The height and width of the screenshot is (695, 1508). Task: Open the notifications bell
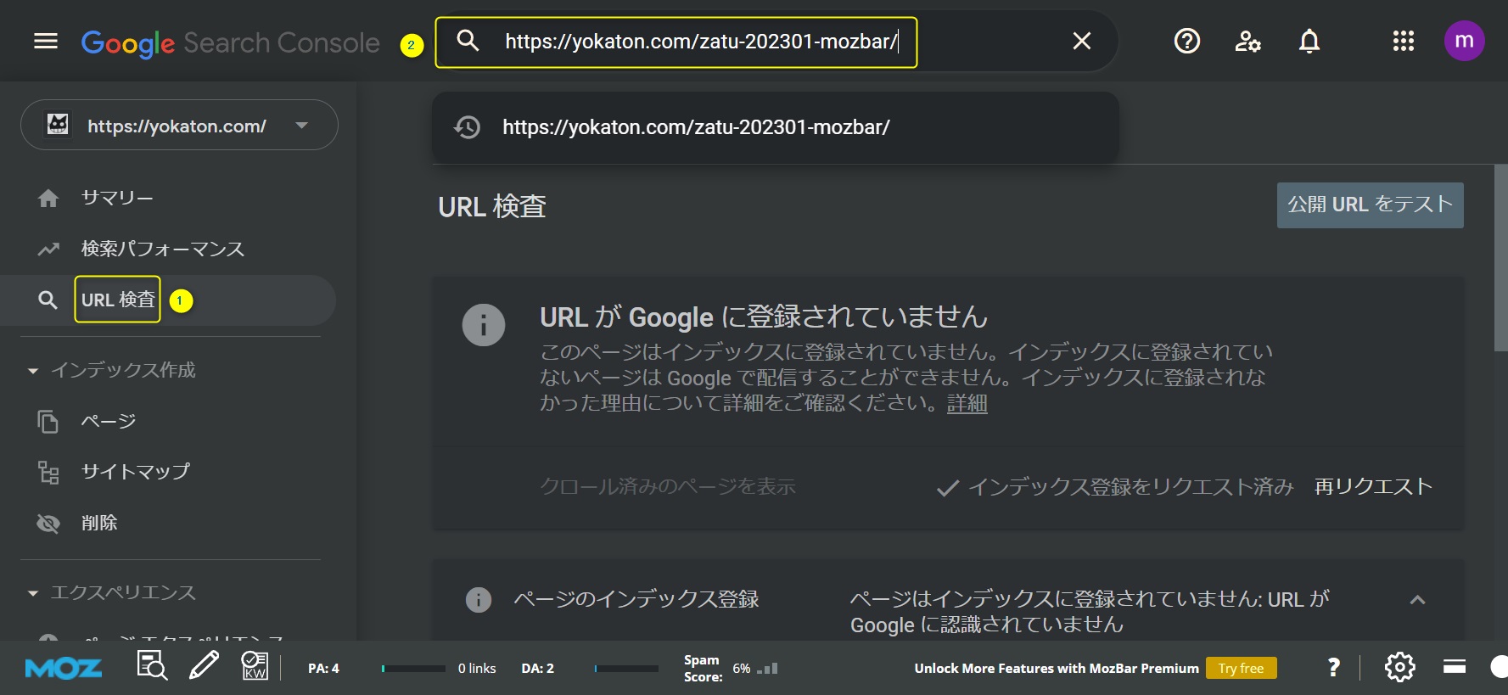tap(1309, 41)
